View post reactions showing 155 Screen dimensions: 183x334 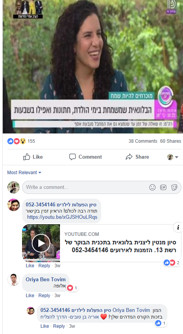click(21, 141)
